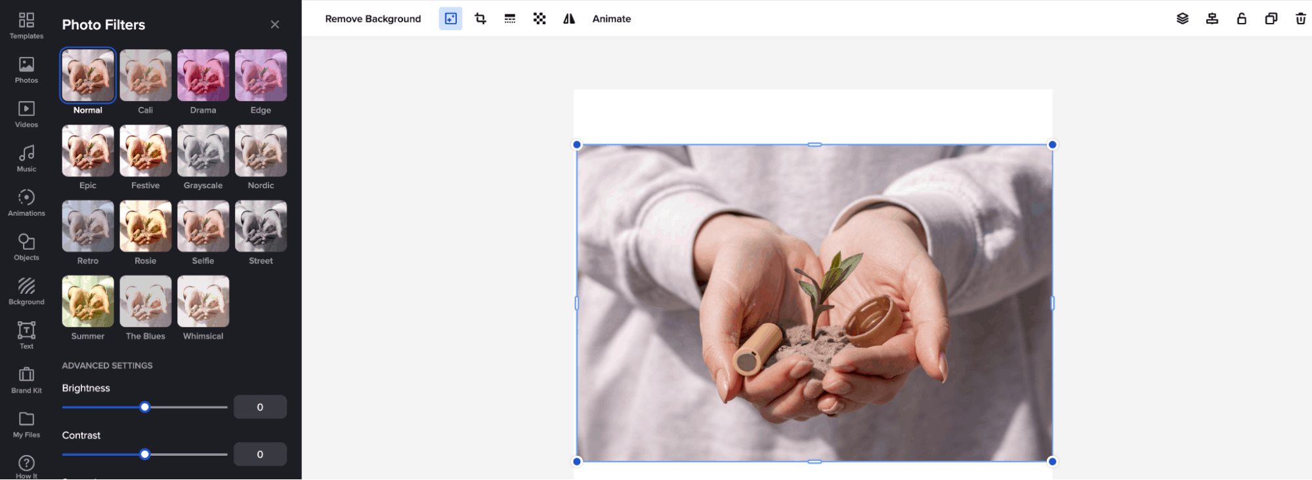Click the bottom-left resize handle of image

(577, 462)
